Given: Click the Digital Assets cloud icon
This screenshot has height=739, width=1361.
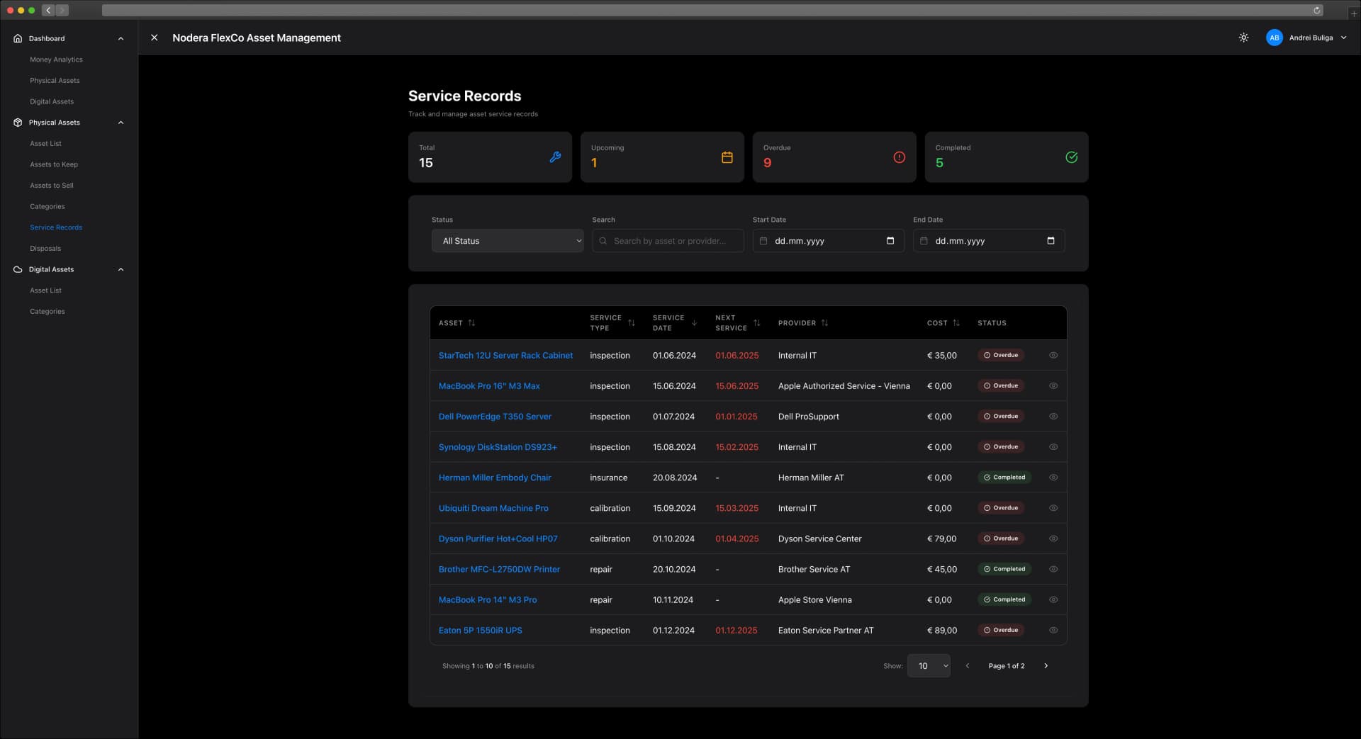Looking at the screenshot, I should coord(18,269).
